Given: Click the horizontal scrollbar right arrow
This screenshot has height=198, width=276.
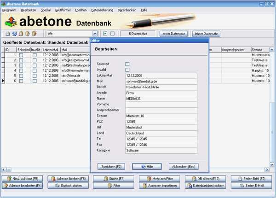Looking at the screenshot, I should [267, 169].
